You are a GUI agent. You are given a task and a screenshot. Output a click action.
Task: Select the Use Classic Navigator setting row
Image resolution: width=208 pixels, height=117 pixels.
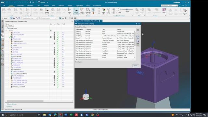105,40
